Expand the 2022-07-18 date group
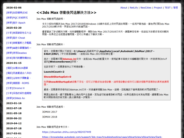Screen dimensions: 184x138 pyautogui.click(x=14, y=108)
